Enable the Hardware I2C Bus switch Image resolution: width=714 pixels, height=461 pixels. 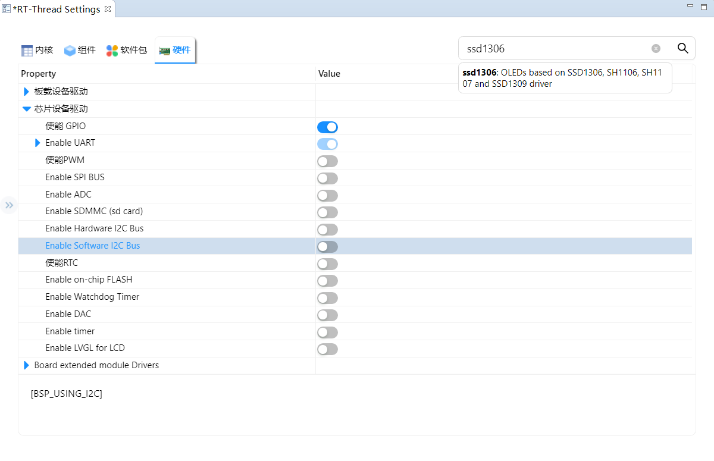[327, 230]
